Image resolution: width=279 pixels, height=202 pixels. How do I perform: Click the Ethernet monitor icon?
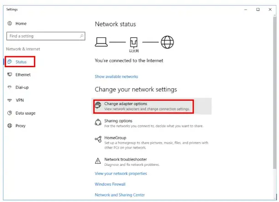[10, 74]
